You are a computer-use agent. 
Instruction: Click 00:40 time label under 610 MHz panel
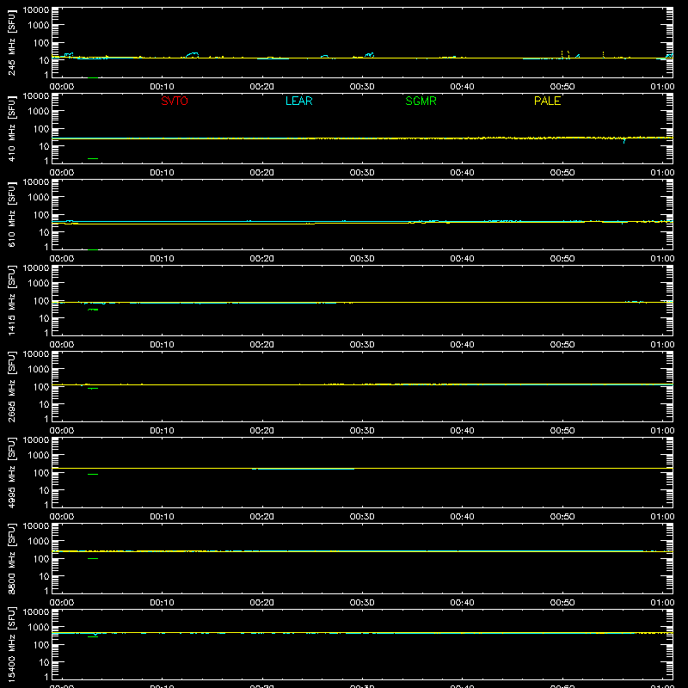[462, 259]
